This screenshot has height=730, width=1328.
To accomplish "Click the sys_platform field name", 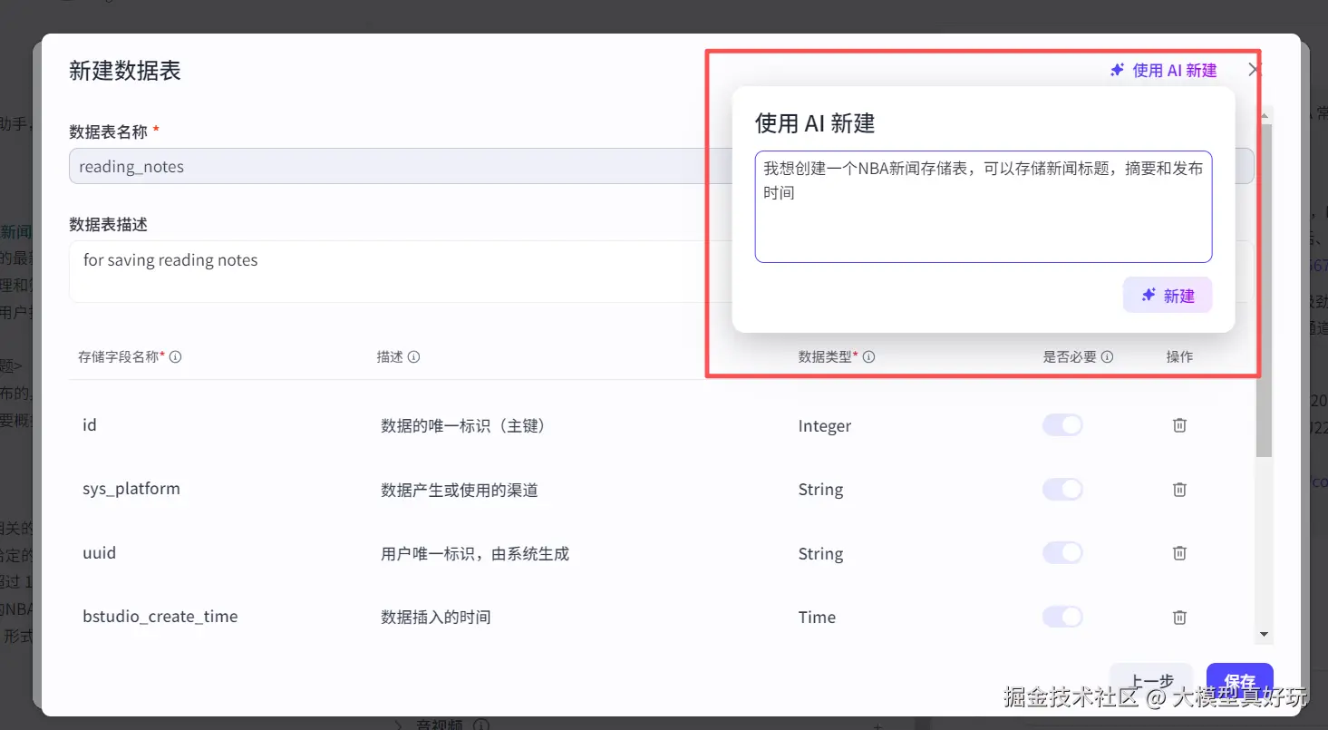I will click(x=131, y=489).
